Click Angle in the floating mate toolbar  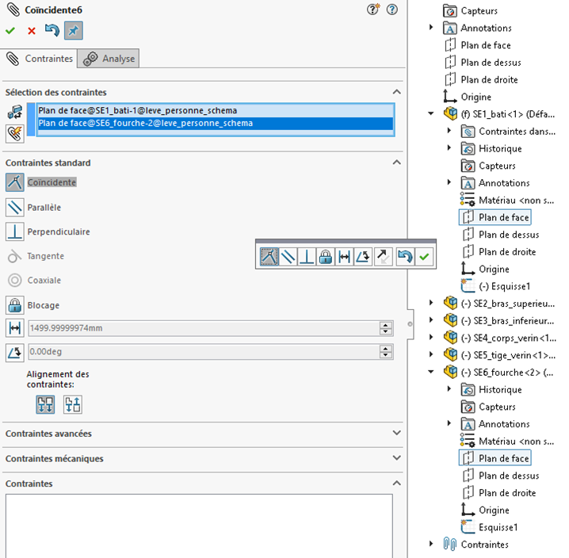point(363,257)
